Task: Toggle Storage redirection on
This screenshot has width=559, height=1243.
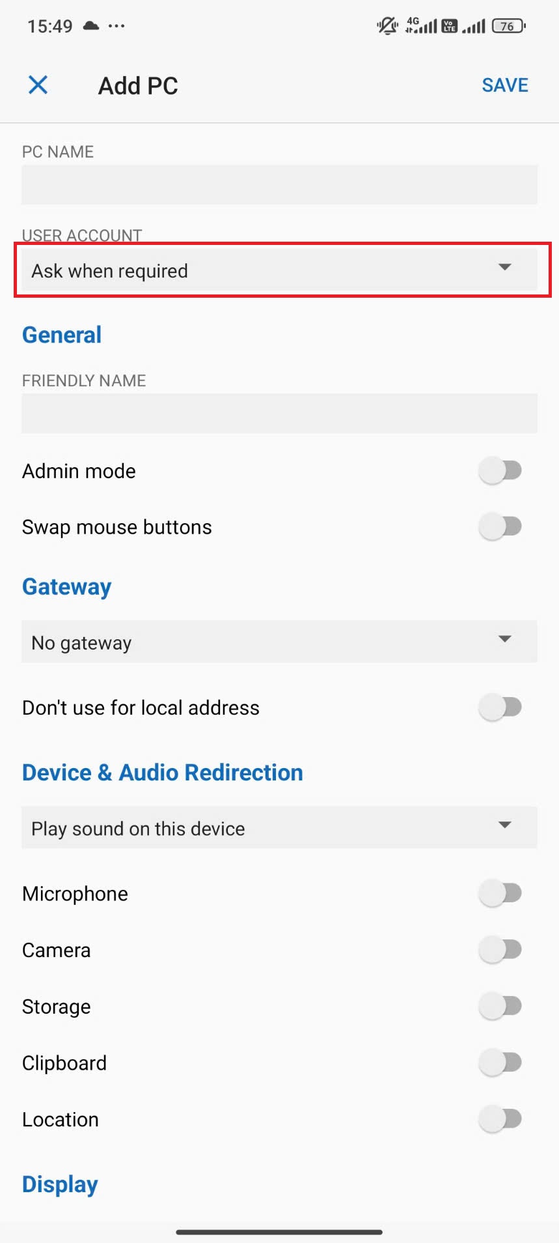Action: coord(500,1007)
